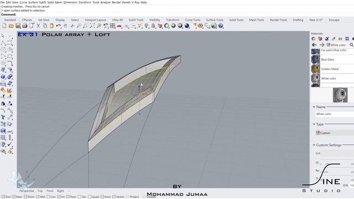Switch to the Mesh Tools toolbar tab
The width and height of the screenshot is (354, 199).
click(x=257, y=20)
